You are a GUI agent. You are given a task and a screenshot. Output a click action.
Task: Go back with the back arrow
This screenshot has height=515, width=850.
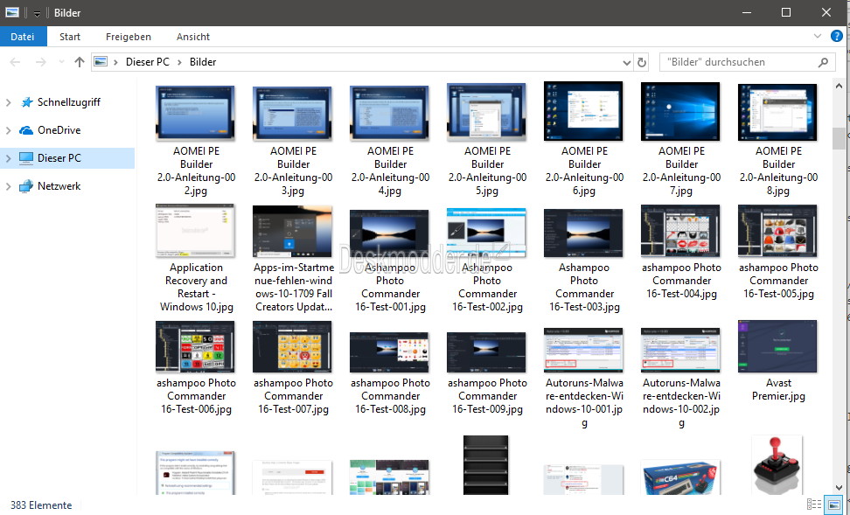[x=15, y=62]
